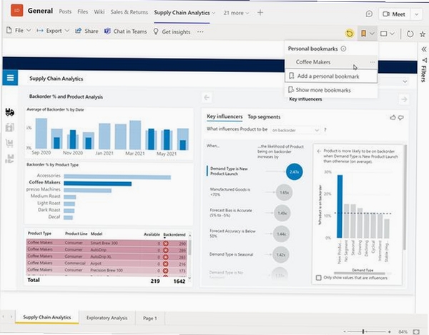Expand the Meet options dropdown arrow
Image resolution: width=429 pixels, height=335 pixels.
tap(416, 14)
